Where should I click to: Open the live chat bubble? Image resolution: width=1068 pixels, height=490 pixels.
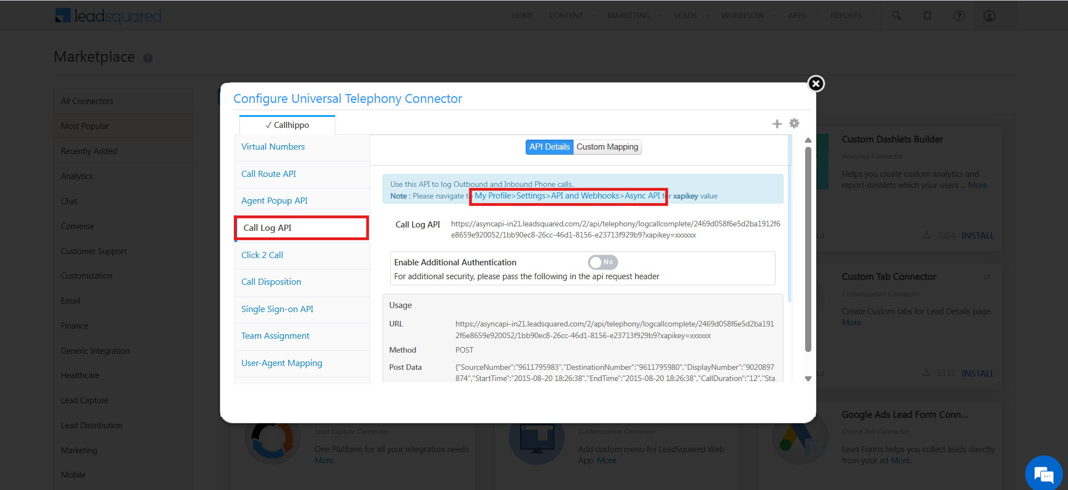pos(1043,474)
